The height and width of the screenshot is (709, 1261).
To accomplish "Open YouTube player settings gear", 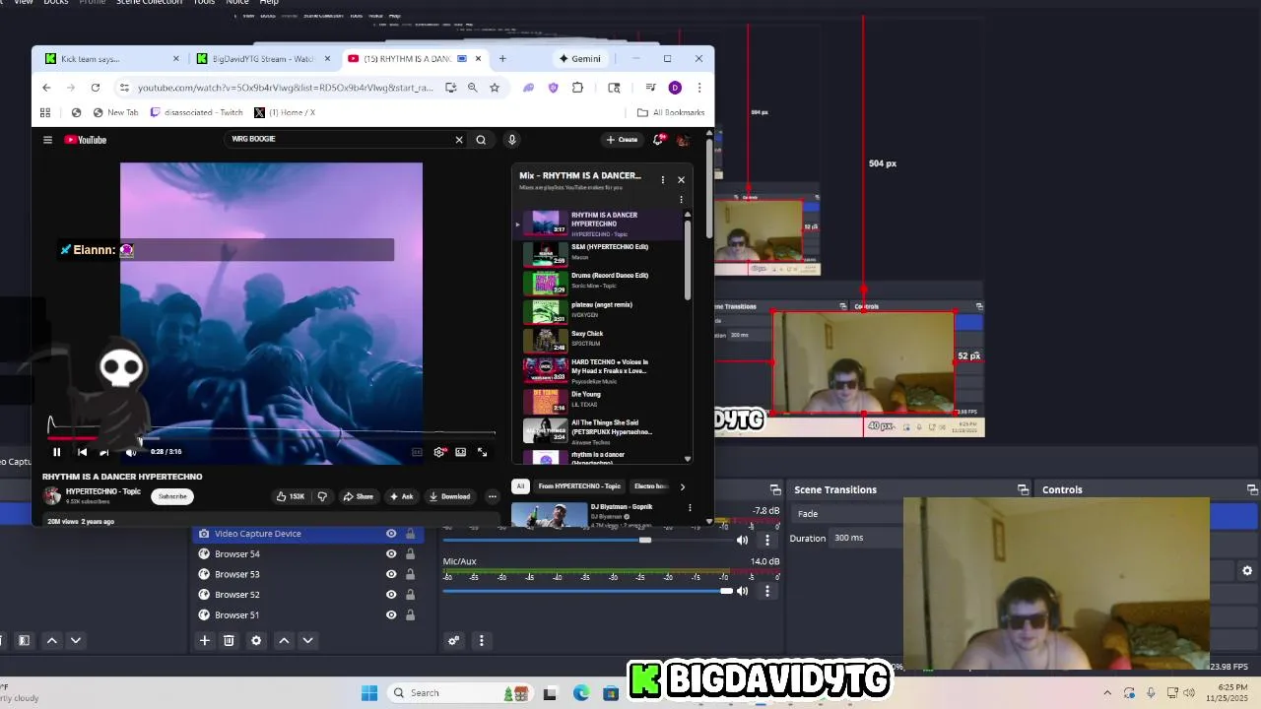I will pos(439,452).
